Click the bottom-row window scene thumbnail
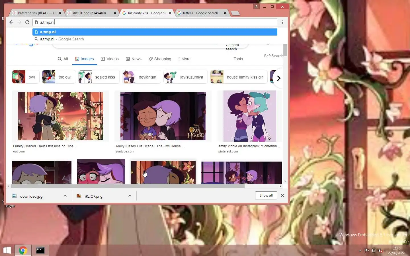Screen dimensions: 410x256 coord(241,173)
